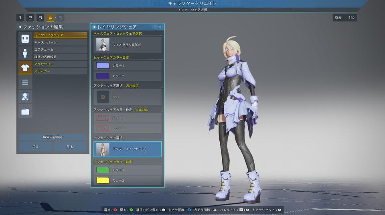Image resolution: width=385 pixels, height=215 pixels.
Task: Open the コスチューム menu entry
Action: coord(60,50)
